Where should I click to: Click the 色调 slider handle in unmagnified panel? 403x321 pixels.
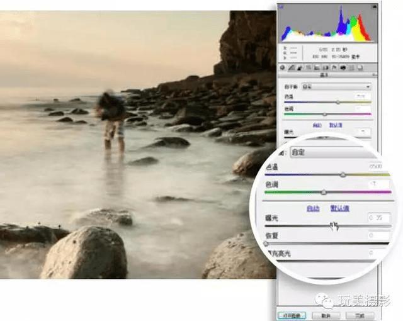coord(325,115)
